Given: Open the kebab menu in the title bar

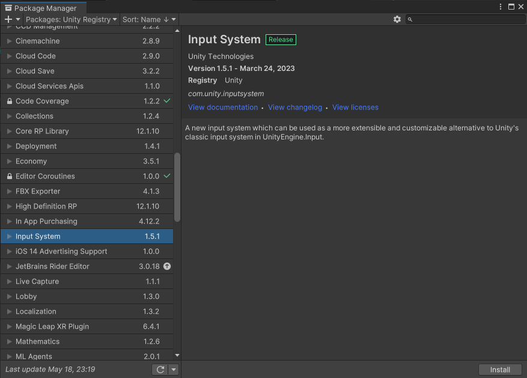Looking at the screenshot, I should 501,7.
